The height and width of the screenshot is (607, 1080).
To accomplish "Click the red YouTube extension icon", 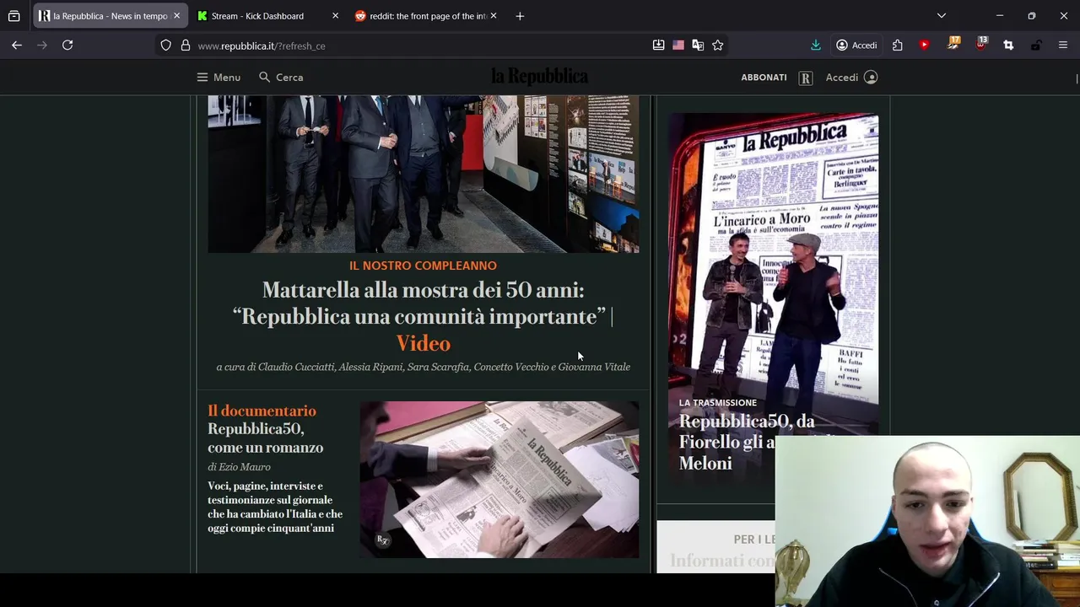I will [925, 46].
